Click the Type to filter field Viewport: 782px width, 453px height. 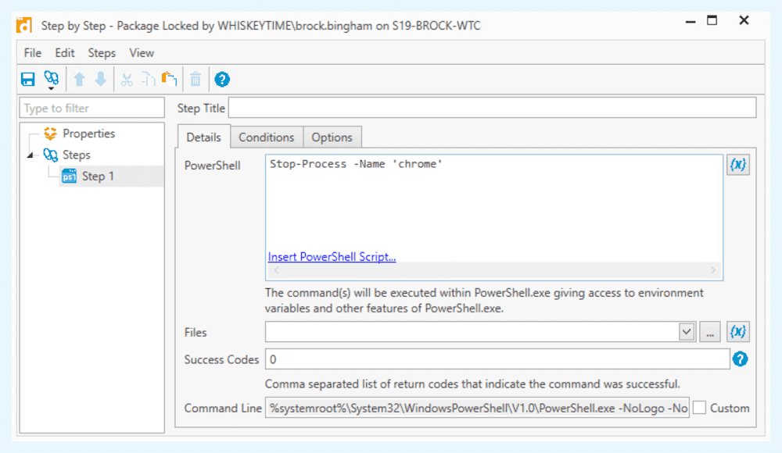tap(91, 108)
